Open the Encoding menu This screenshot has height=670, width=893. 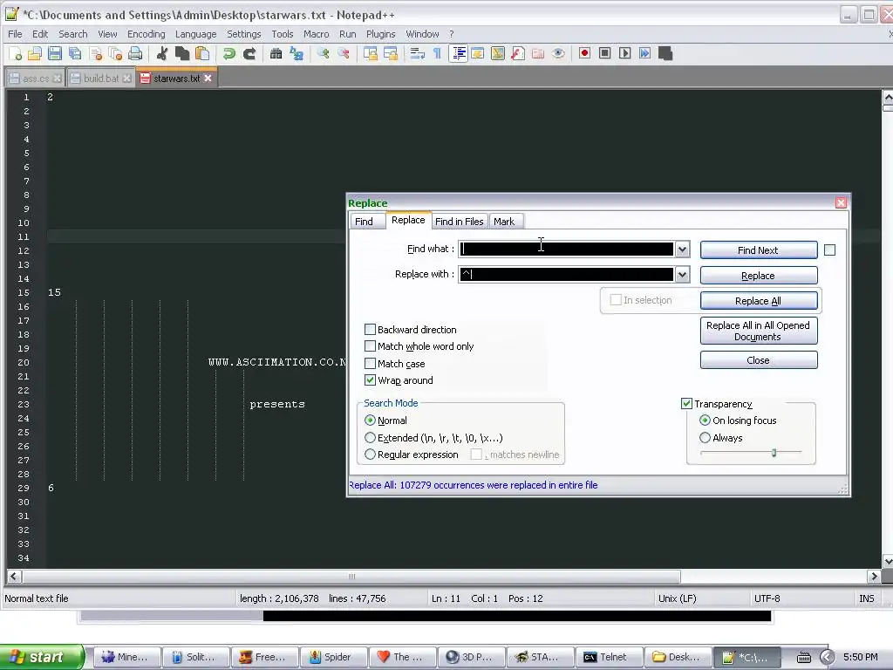tap(146, 34)
